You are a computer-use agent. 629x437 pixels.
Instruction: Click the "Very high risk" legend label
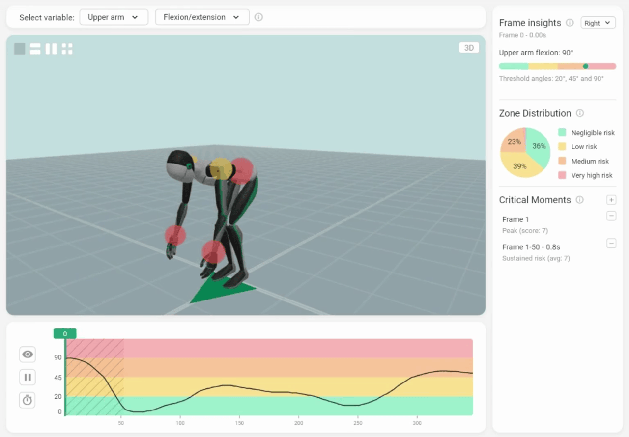[592, 175]
